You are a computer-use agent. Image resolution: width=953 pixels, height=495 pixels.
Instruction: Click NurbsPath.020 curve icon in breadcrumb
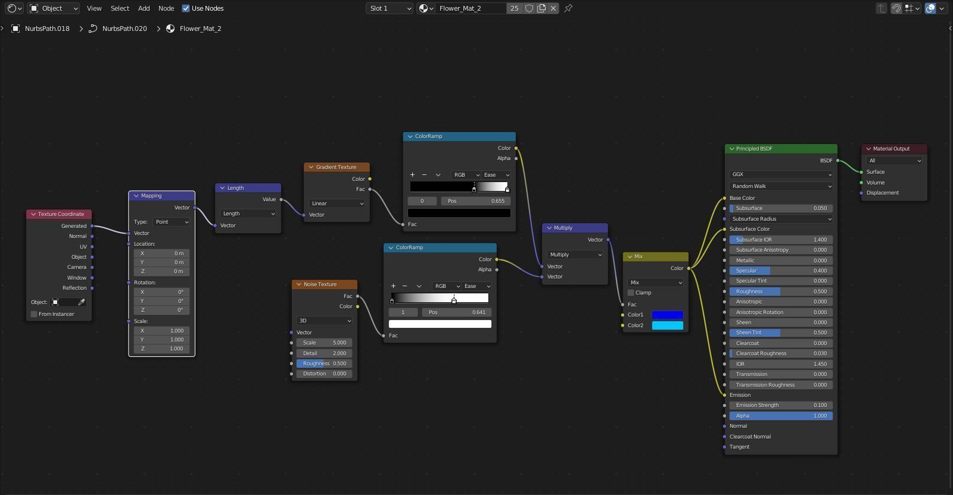93,29
